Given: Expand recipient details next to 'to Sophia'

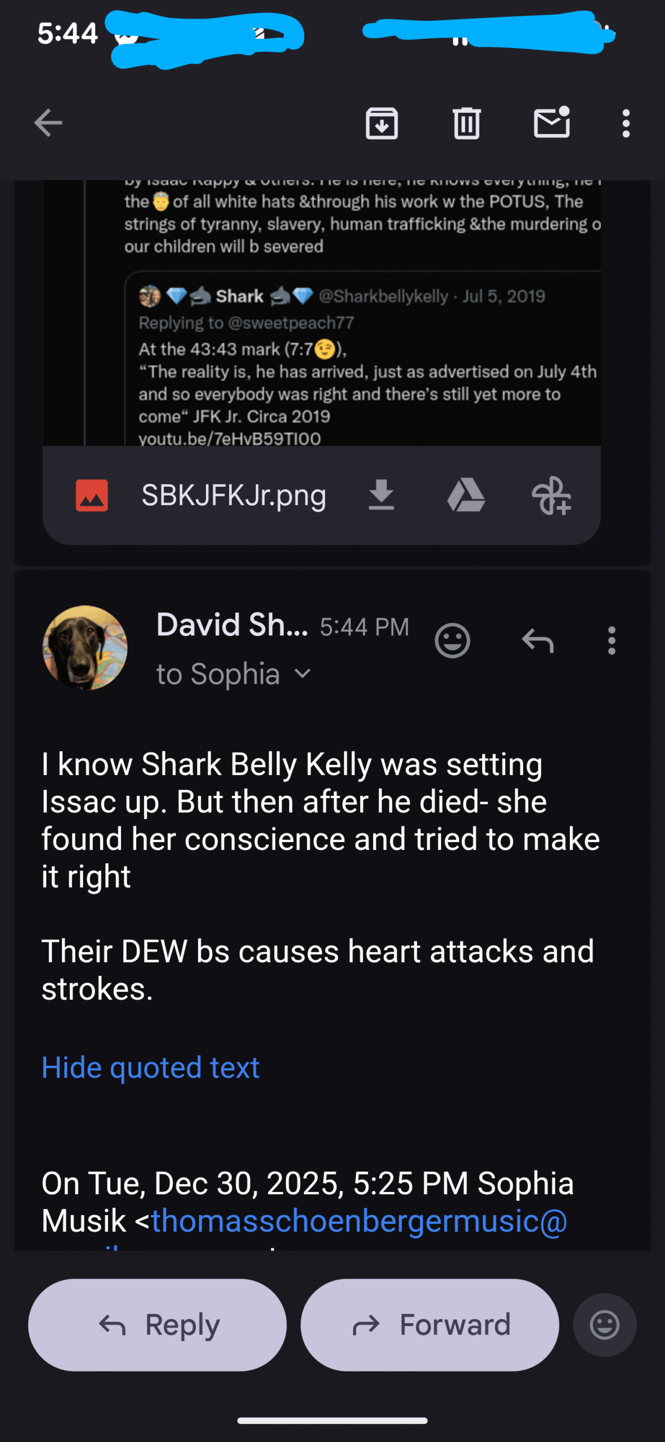Looking at the screenshot, I should (303, 674).
